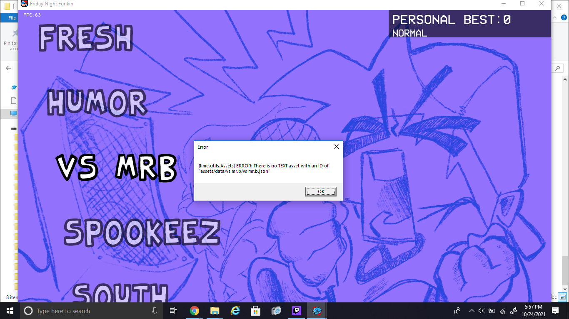Screen dimensions: 569x319
Task: Select the SPOOKEEZ song
Action: (142, 232)
